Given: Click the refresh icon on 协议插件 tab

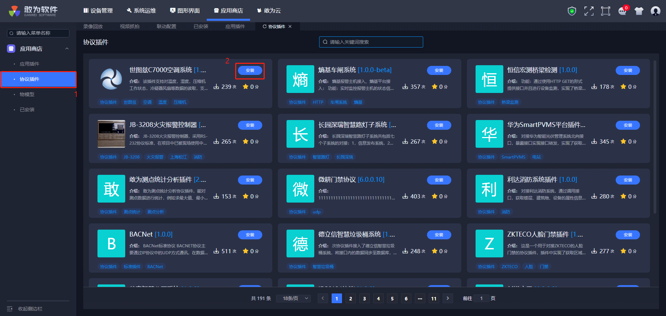Looking at the screenshot, I should point(265,26).
